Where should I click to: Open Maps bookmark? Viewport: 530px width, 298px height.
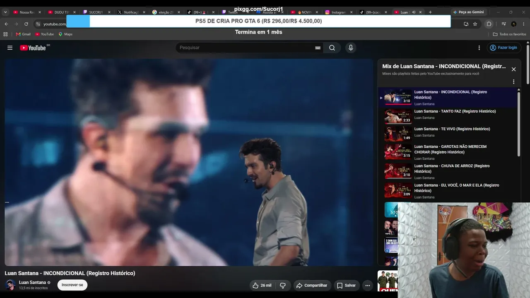click(65, 34)
